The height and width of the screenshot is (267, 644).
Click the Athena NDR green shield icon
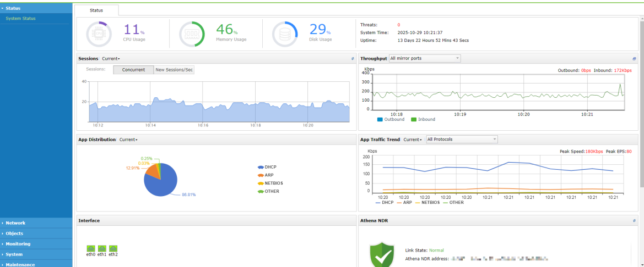click(382, 255)
